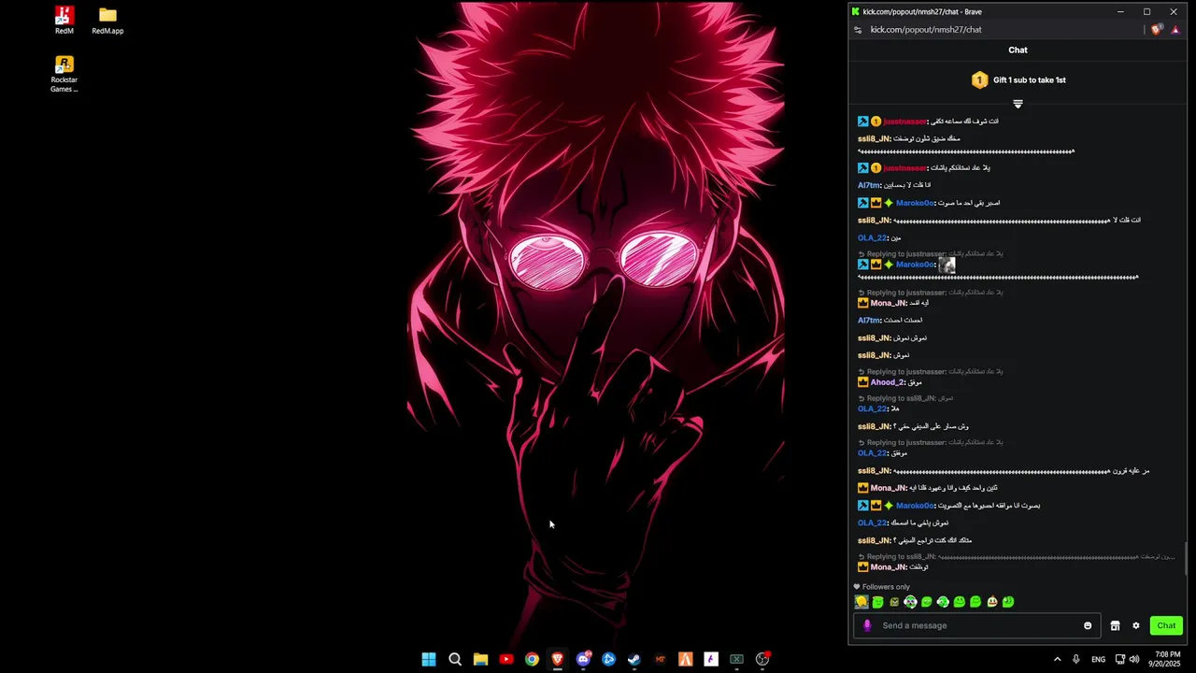Image resolution: width=1196 pixels, height=673 pixels.
Task: Open YouTube app from taskbar
Action: click(506, 659)
